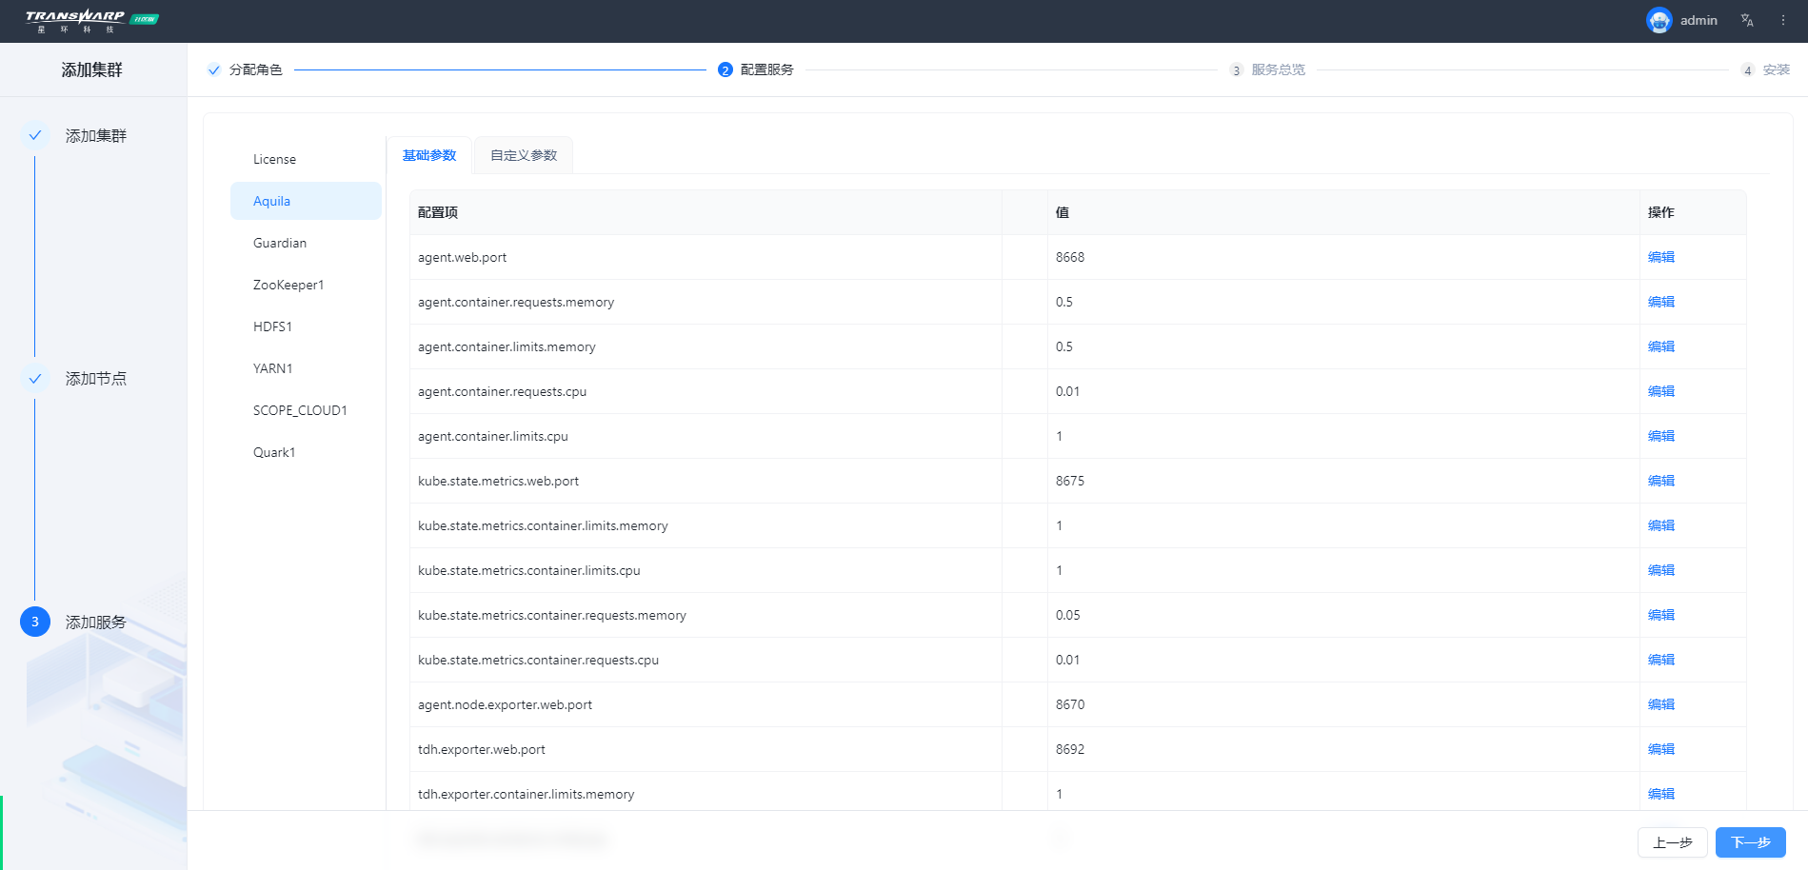Click the 配置服务 step label

[x=767, y=69]
